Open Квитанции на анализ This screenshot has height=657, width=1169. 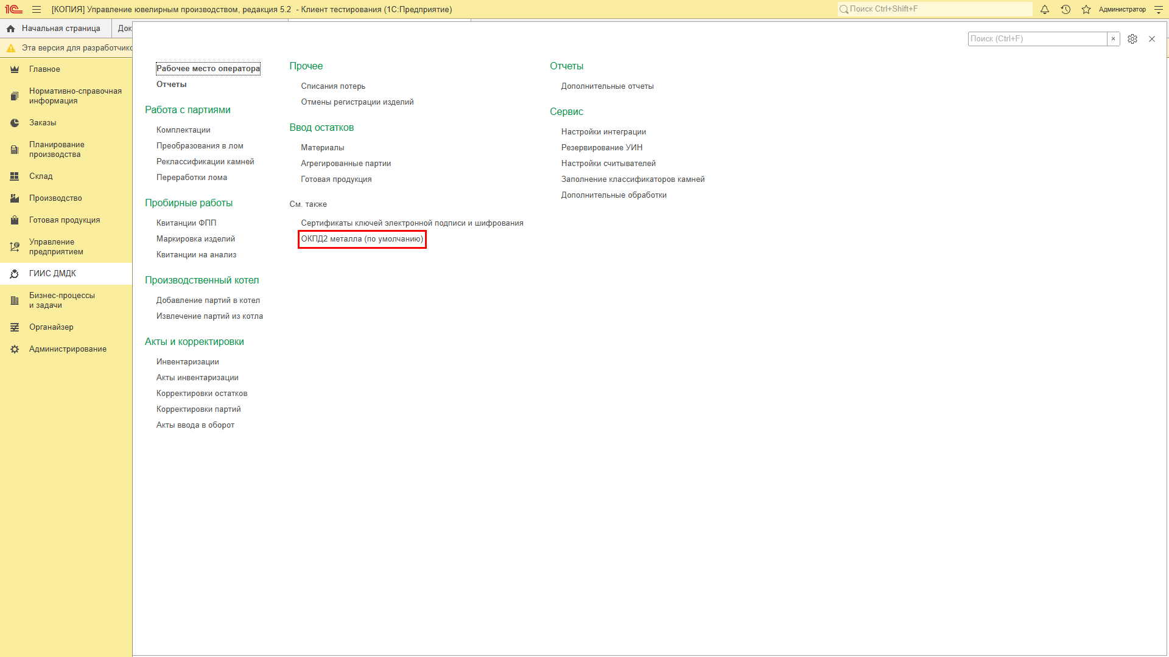pyautogui.click(x=196, y=255)
